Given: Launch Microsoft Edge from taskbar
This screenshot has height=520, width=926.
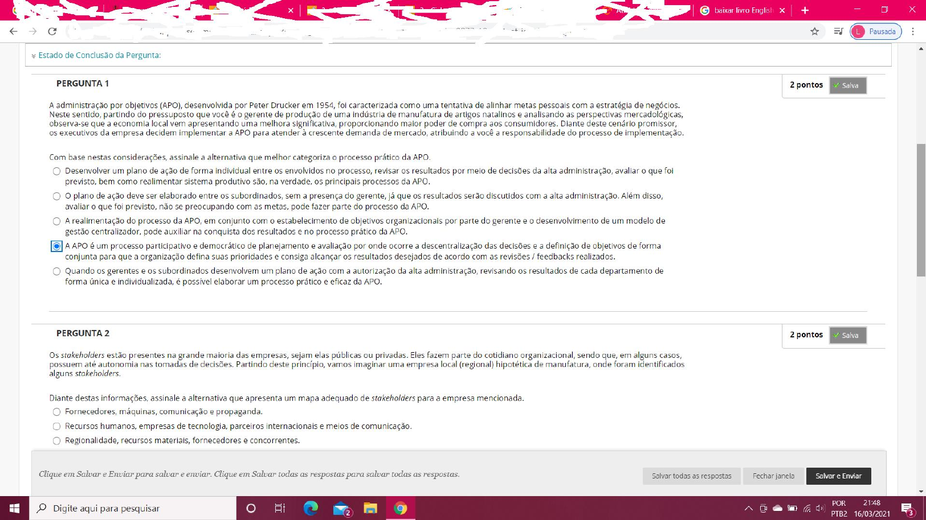Looking at the screenshot, I should (x=311, y=508).
